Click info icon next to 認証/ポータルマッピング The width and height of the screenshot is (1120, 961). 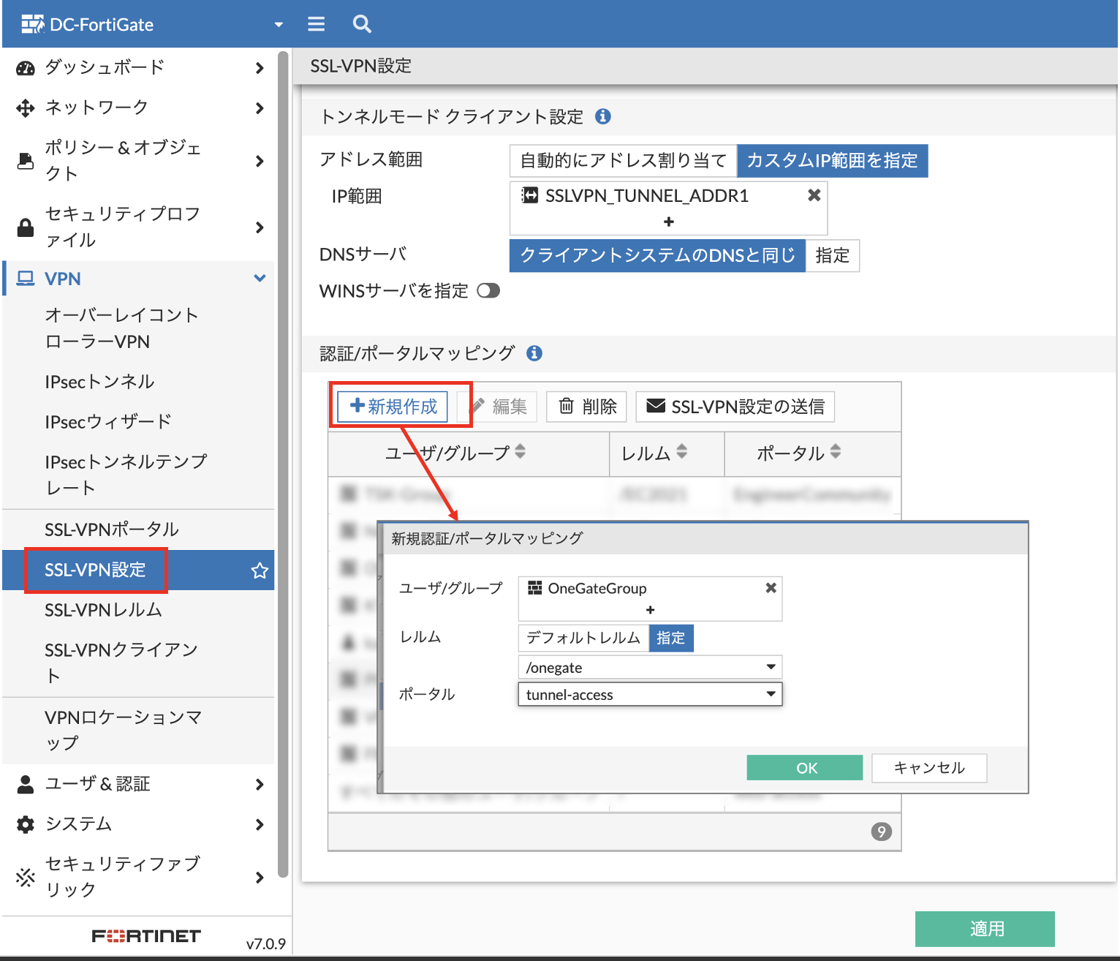(x=534, y=353)
